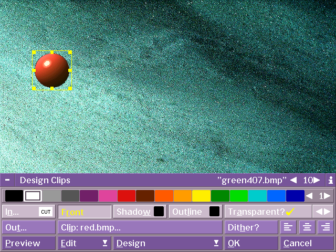Select the red sphere clip on canvas
Viewport: 336px width, 252px height.
(51, 70)
